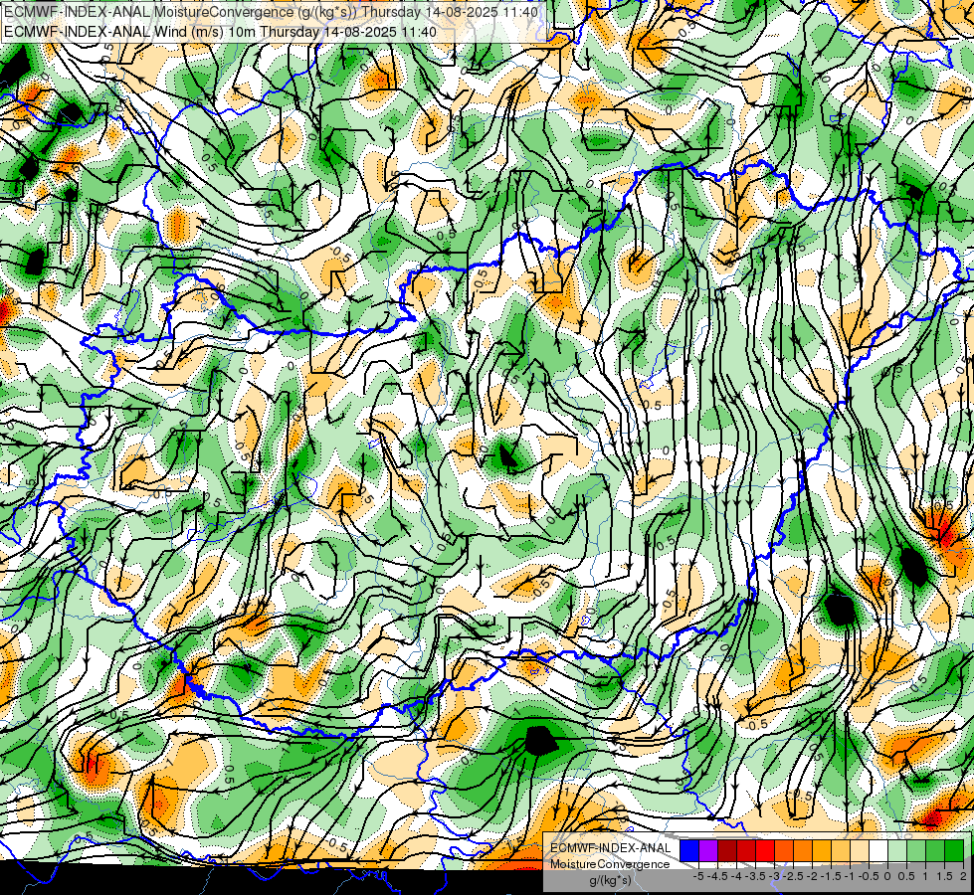Image resolution: width=974 pixels, height=895 pixels.
Task: Click the legend tick label -3
Action: coord(775,877)
